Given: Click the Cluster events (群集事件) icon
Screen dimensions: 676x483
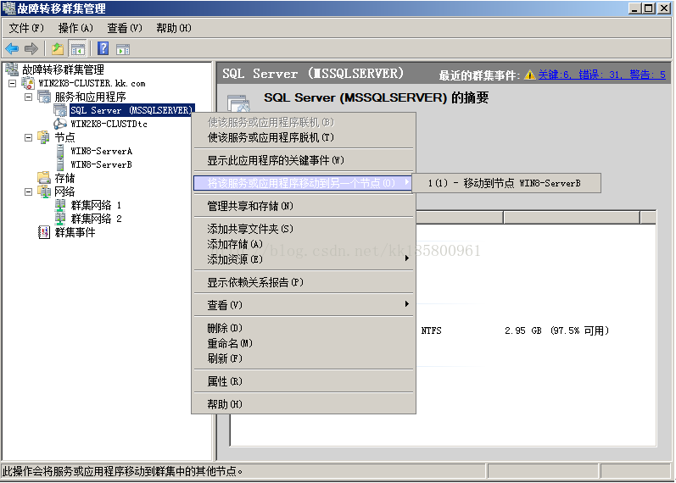Looking at the screenshot, I should coord(44,232).
